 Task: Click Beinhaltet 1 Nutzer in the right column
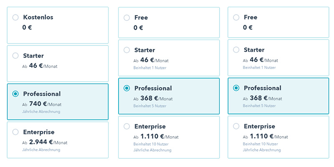click(259, 68)
